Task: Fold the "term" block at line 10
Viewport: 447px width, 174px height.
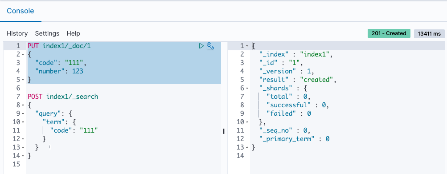Action: [23, 122]
